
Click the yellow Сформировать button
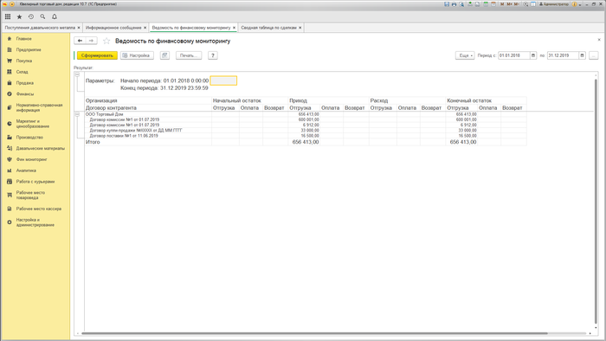tap(97, 55)
